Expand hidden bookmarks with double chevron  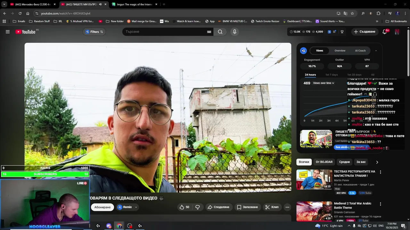click(377, 21)
